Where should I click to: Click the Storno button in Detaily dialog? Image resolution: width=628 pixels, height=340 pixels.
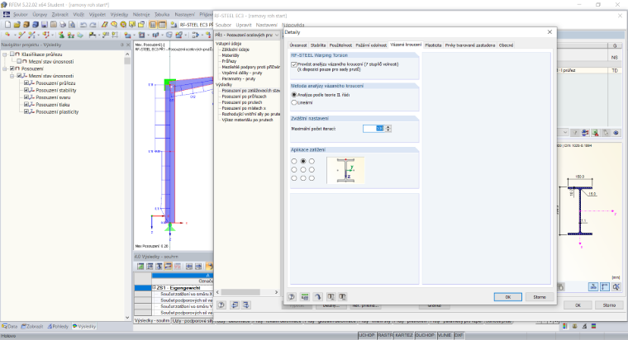pos(540,297)
